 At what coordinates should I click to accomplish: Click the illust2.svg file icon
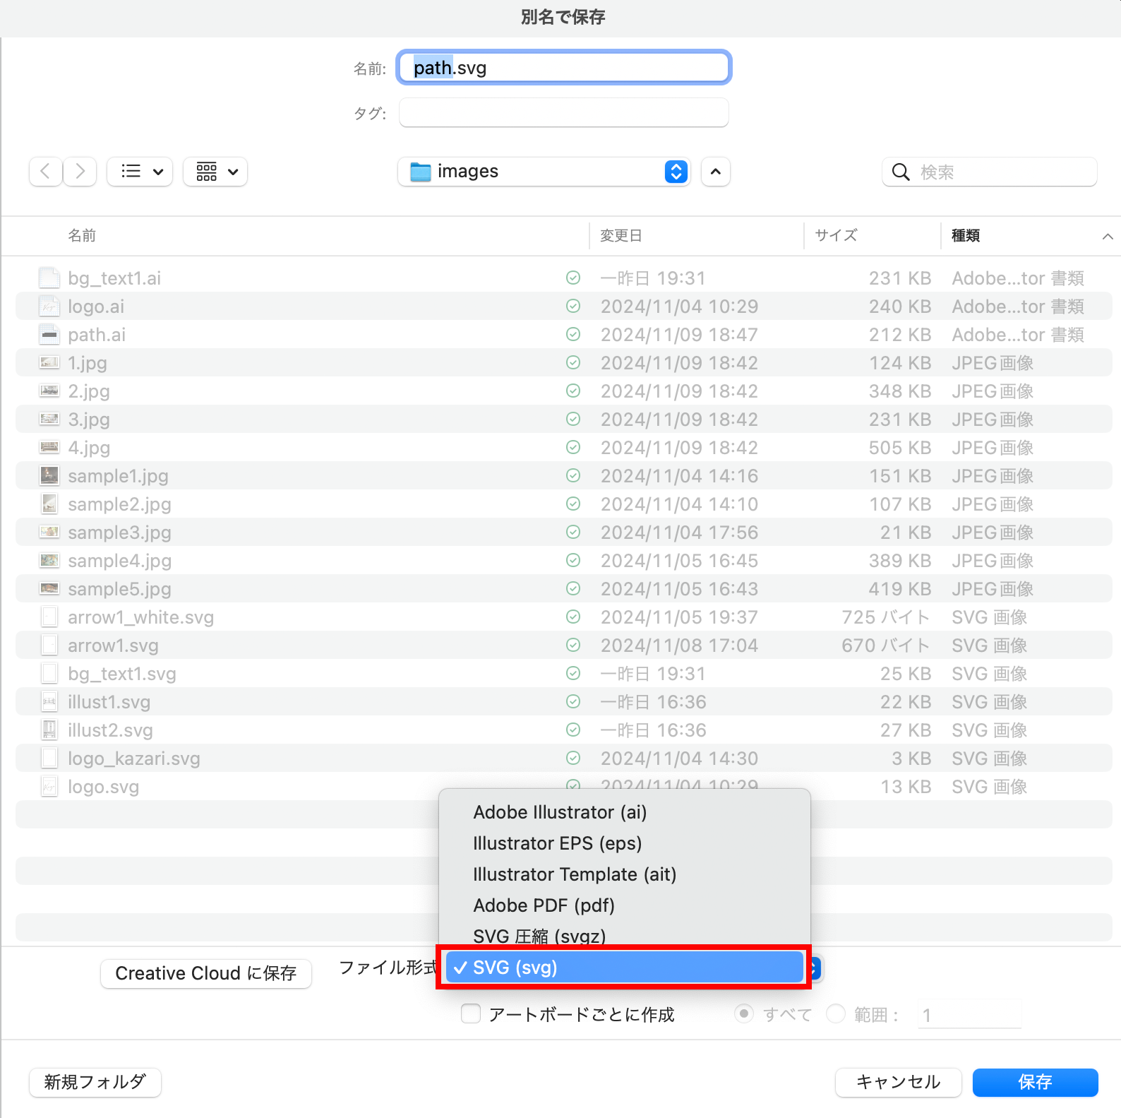click(x=49, y=730)
